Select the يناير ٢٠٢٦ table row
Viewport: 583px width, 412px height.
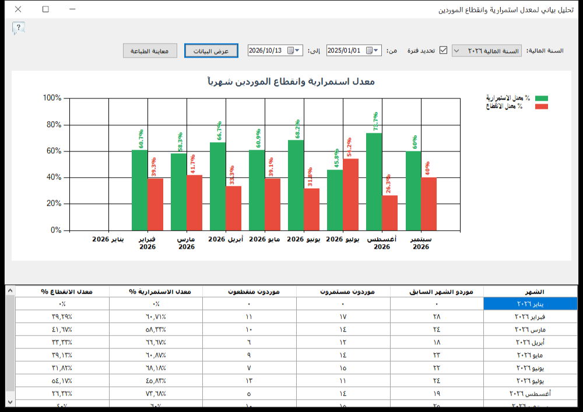coord(296,304)
